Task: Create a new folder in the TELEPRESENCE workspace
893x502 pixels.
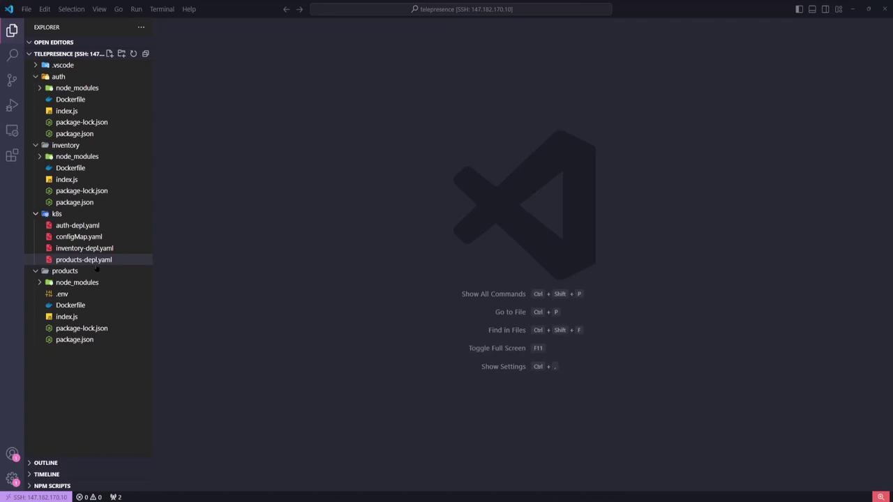Action: click(121, 54)
